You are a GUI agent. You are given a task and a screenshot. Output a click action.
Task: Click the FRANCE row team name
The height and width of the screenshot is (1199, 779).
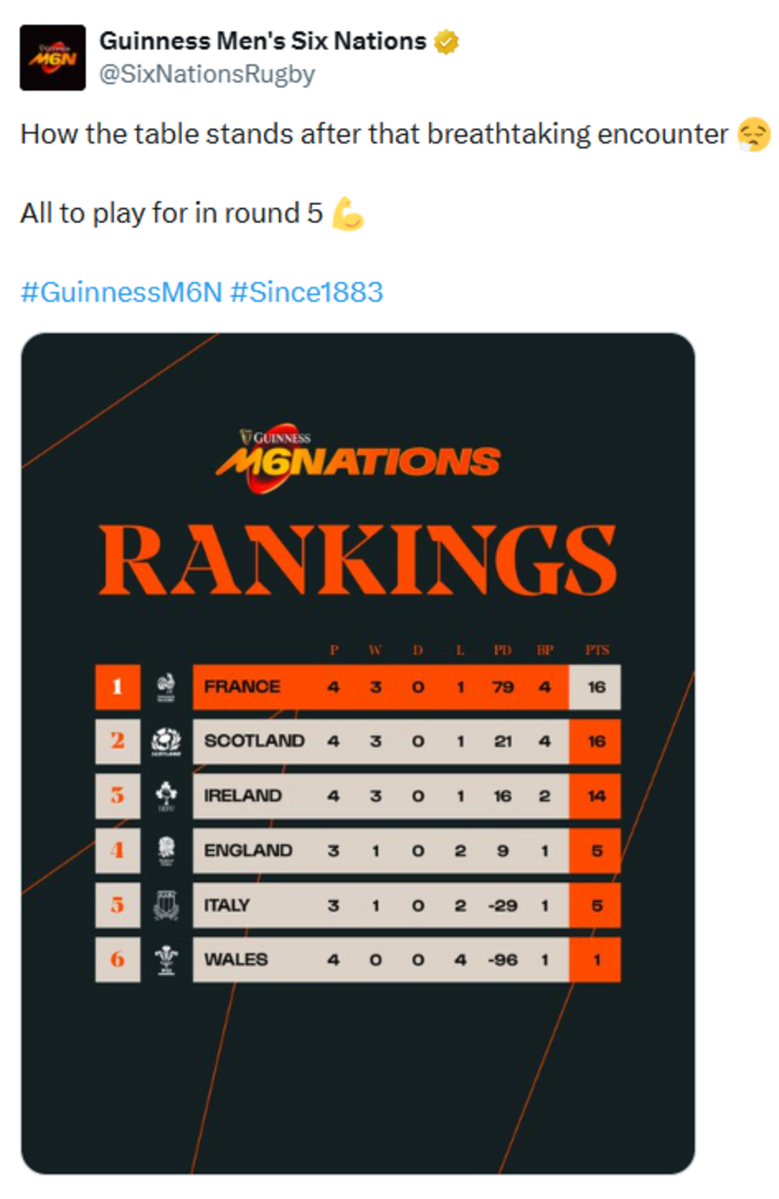[242, 687]
